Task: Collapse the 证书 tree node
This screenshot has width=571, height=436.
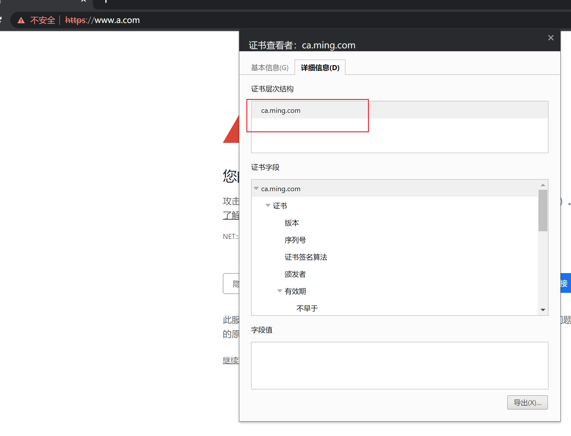Action: (268, 205)
